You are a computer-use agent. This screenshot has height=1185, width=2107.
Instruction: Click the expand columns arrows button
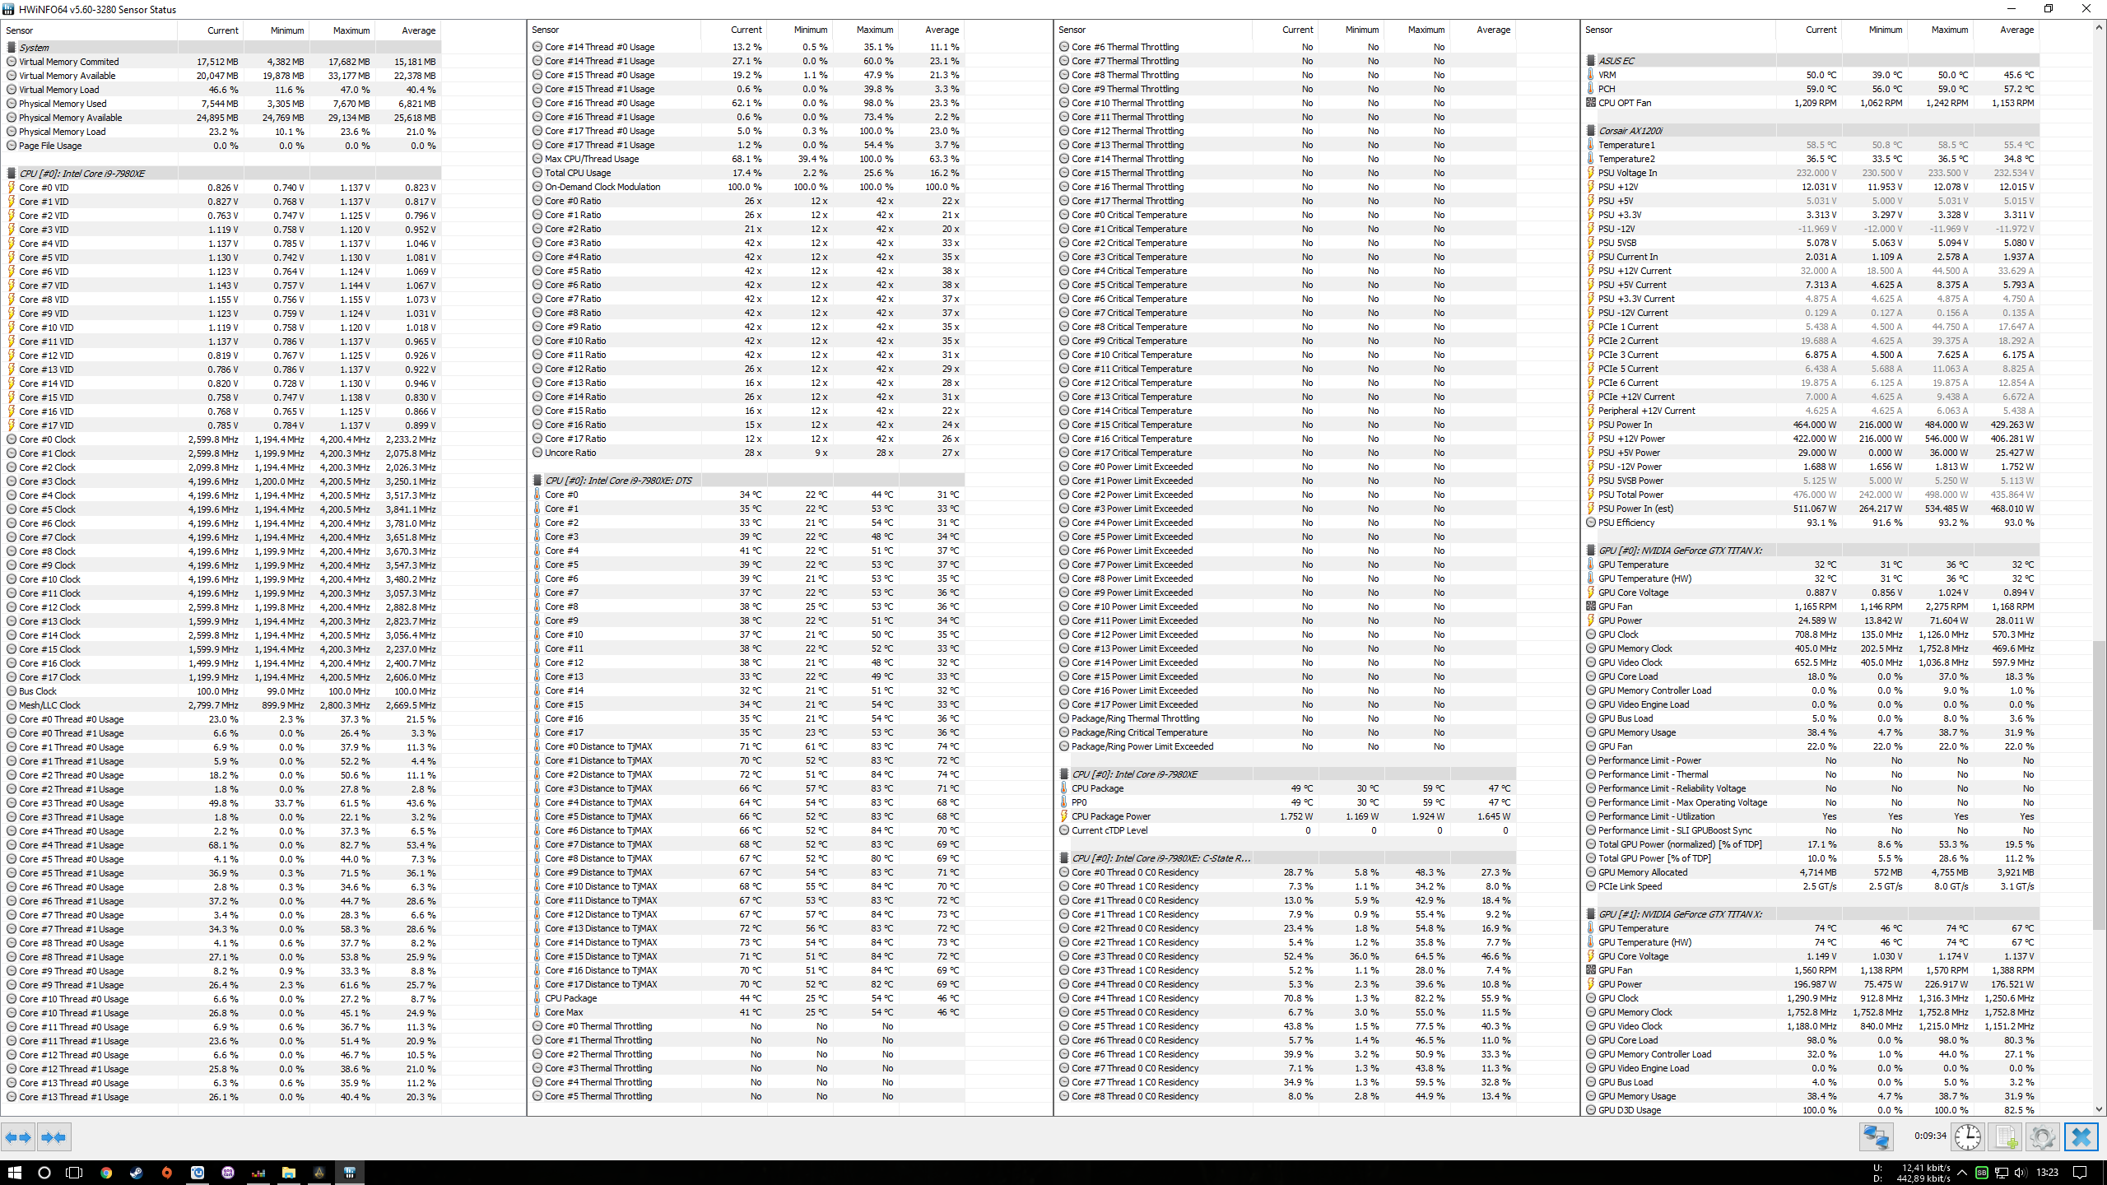(18, 1137)
